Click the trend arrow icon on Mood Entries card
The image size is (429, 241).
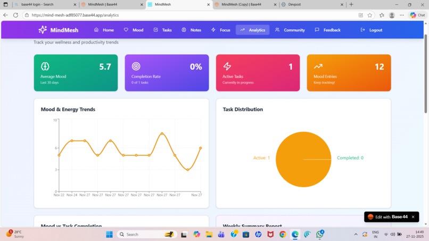point(318,66)
